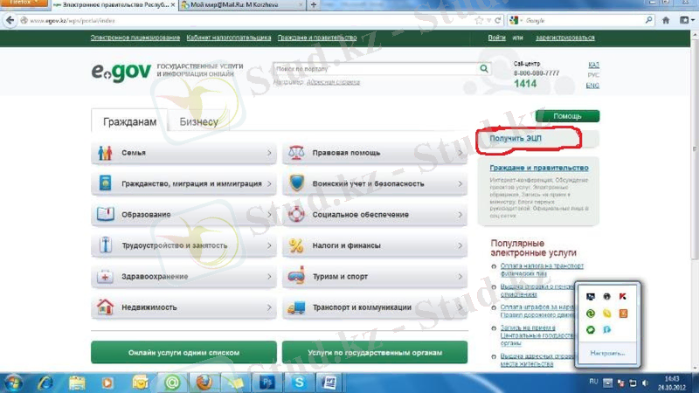Click Получить ЭЦП link
699x393 pixels.
[x=516, y=138]
